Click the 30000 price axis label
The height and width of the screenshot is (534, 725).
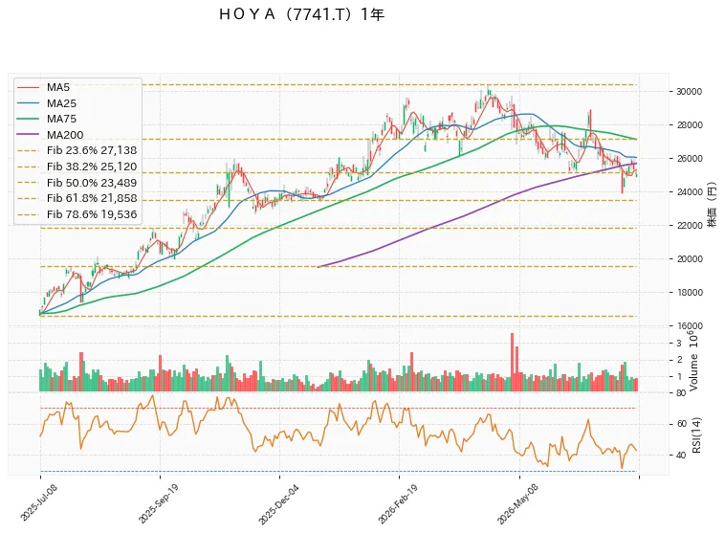[689, 92]
